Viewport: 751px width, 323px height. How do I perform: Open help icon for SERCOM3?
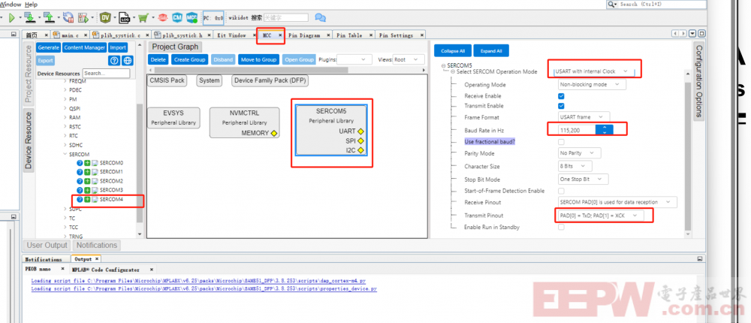click(x=80, y=190)
